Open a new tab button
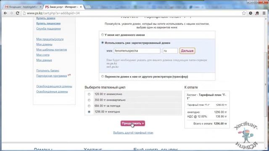Screen dimensions: 269x151 (x=88, y=7)
